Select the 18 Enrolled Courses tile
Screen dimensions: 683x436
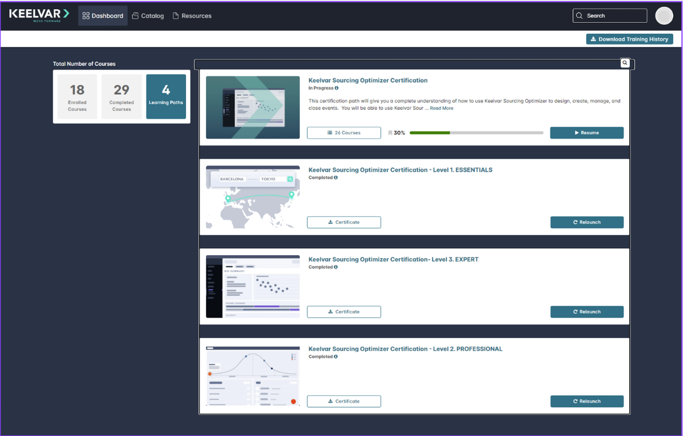(x=77, y=96)
